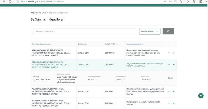Expand the "yumşaq inventar" contract row
This screenshot has width=208, height=109.
pyautogui.click(x=169, y=91)
